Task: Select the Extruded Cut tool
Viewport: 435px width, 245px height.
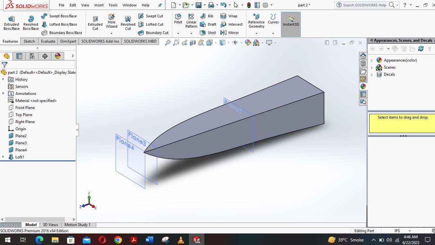Action: [x=95, y=23]
